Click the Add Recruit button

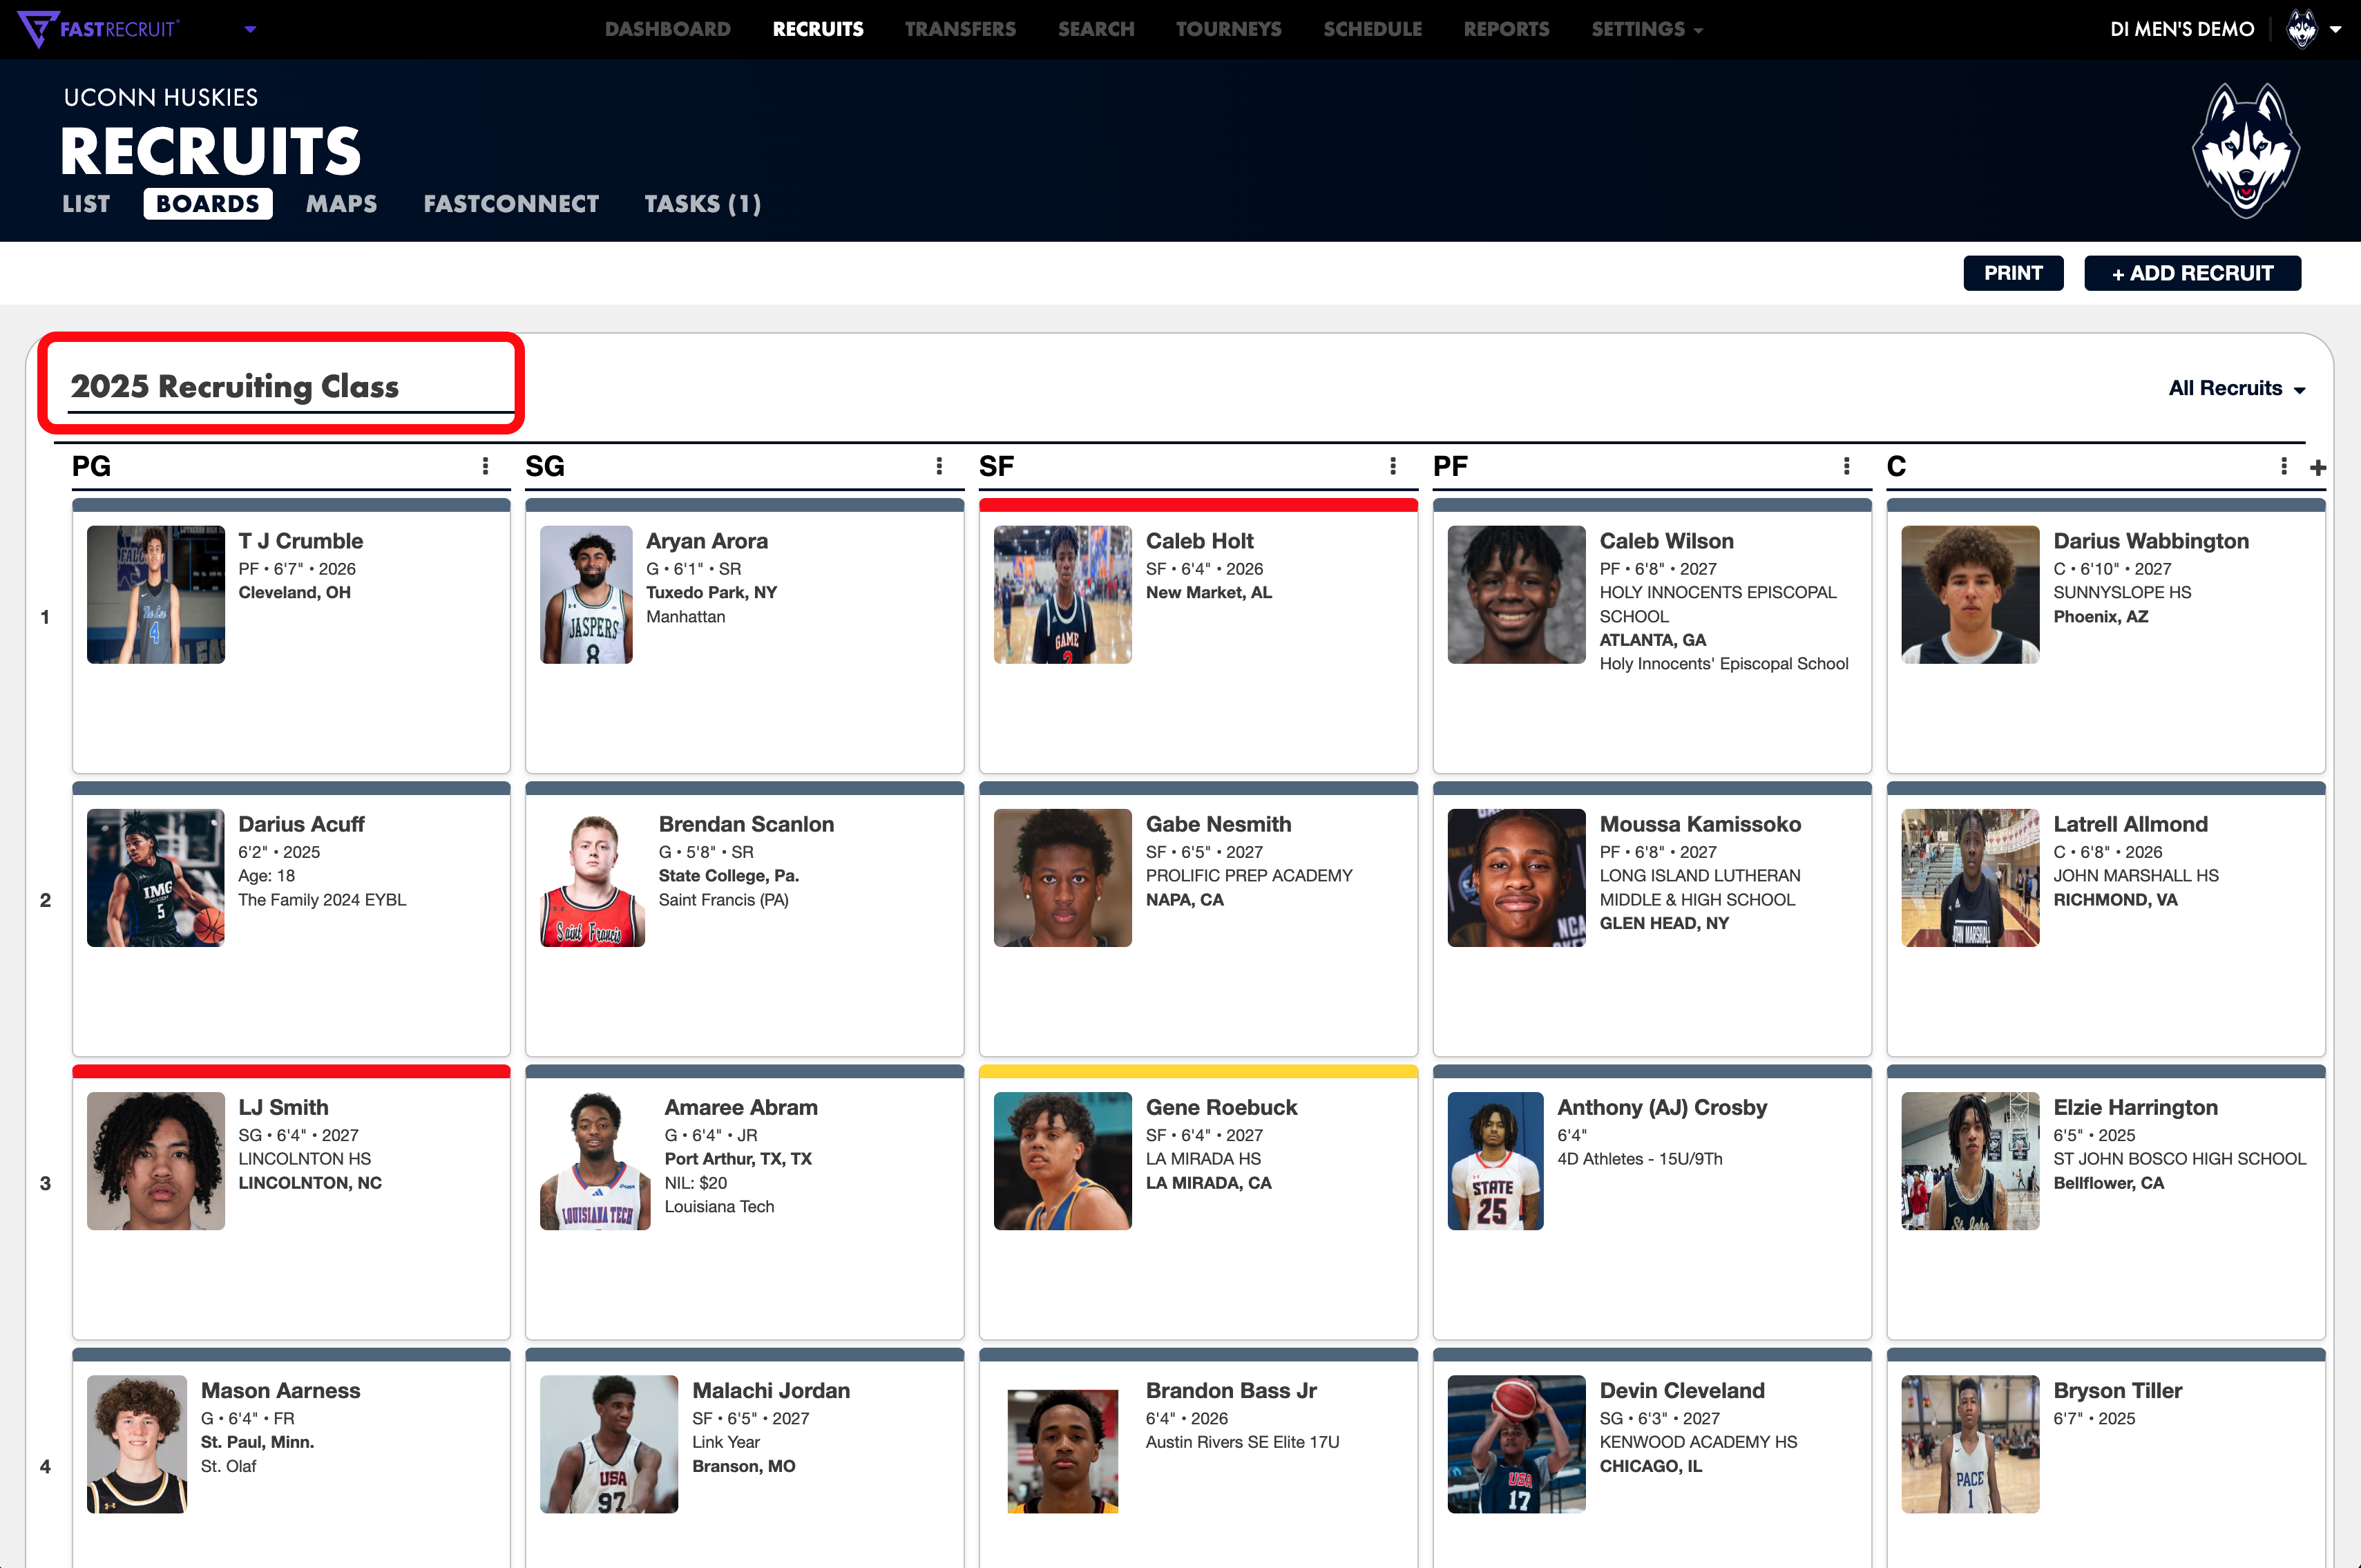2192,273
